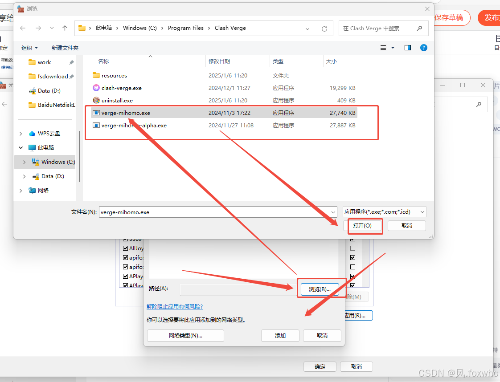Go forward in the Browse dialog
Viewport: 500px width, 382px height.
click(x=38, y=28)
